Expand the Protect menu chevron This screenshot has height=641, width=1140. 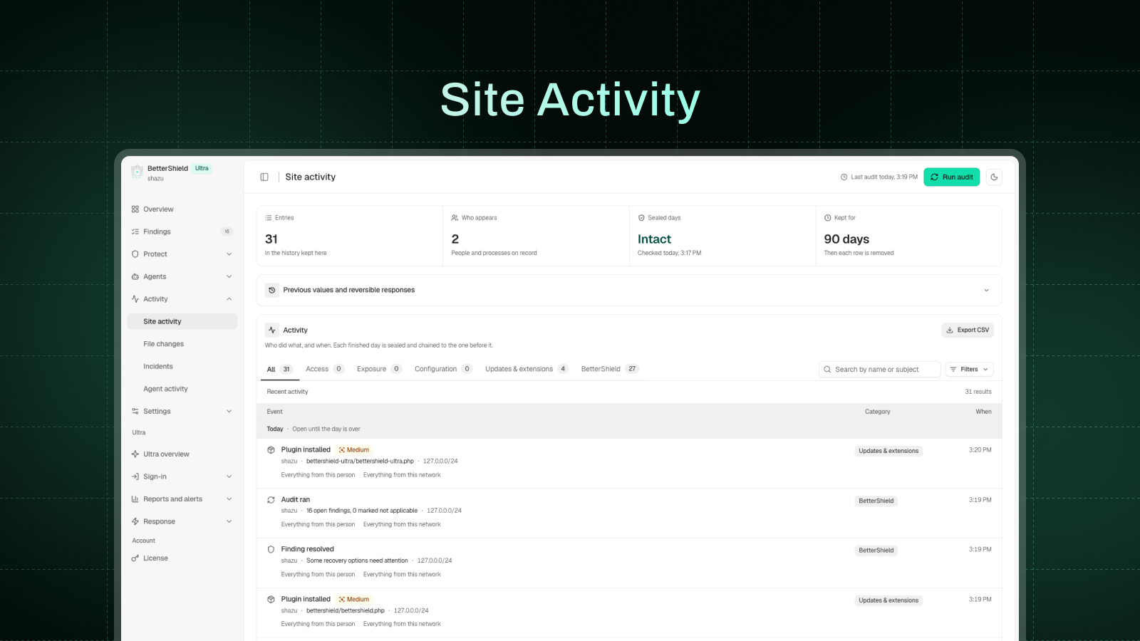coord(229,254)
